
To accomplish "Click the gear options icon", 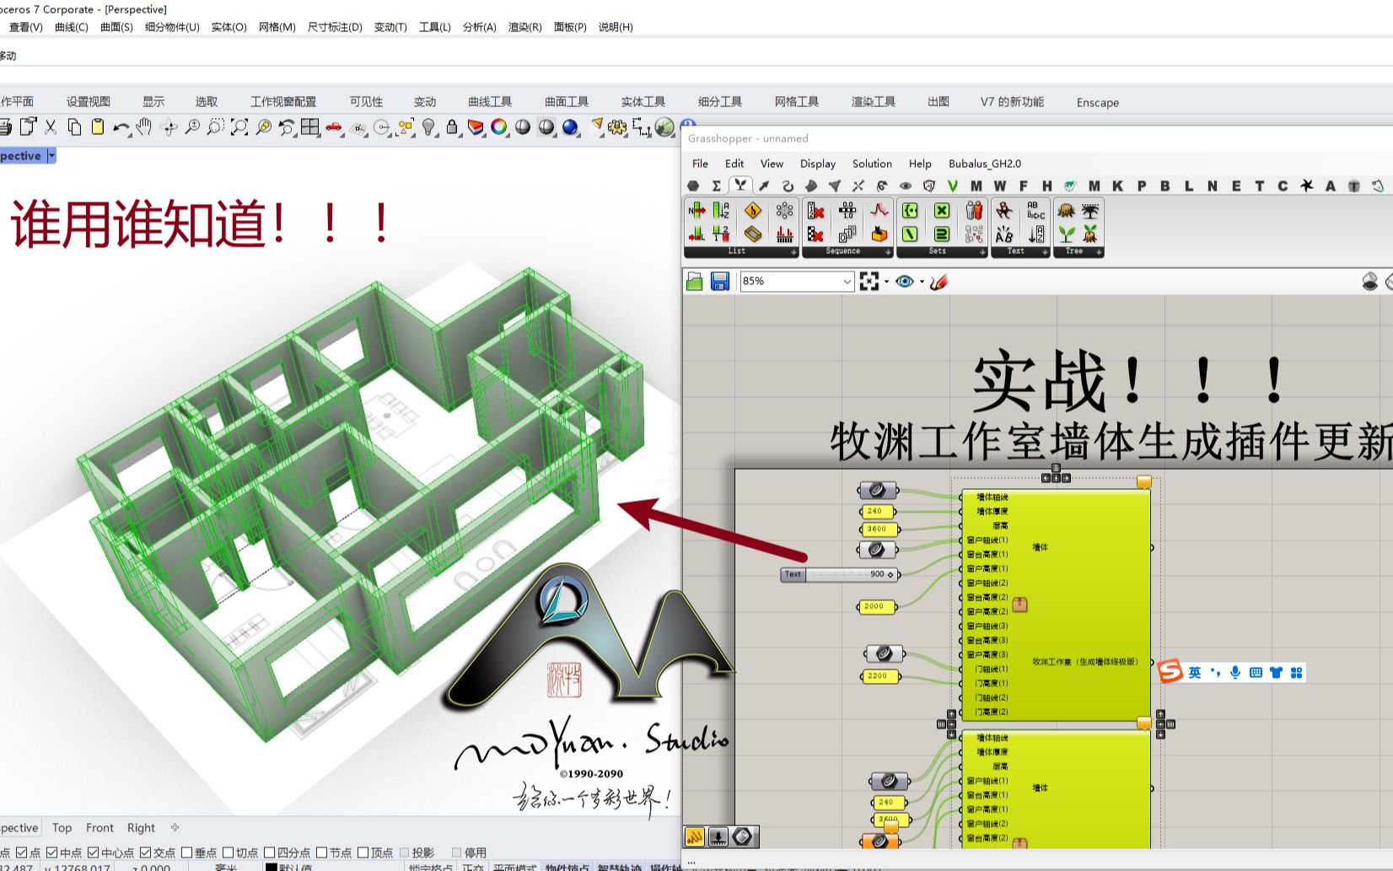I will point(618,127).
